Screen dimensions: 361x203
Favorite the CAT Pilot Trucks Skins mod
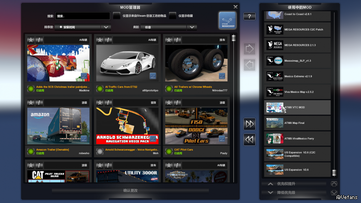(x=31, y=165)
